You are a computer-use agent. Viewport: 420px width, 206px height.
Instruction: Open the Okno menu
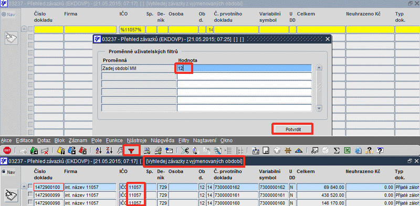(226, 140)
